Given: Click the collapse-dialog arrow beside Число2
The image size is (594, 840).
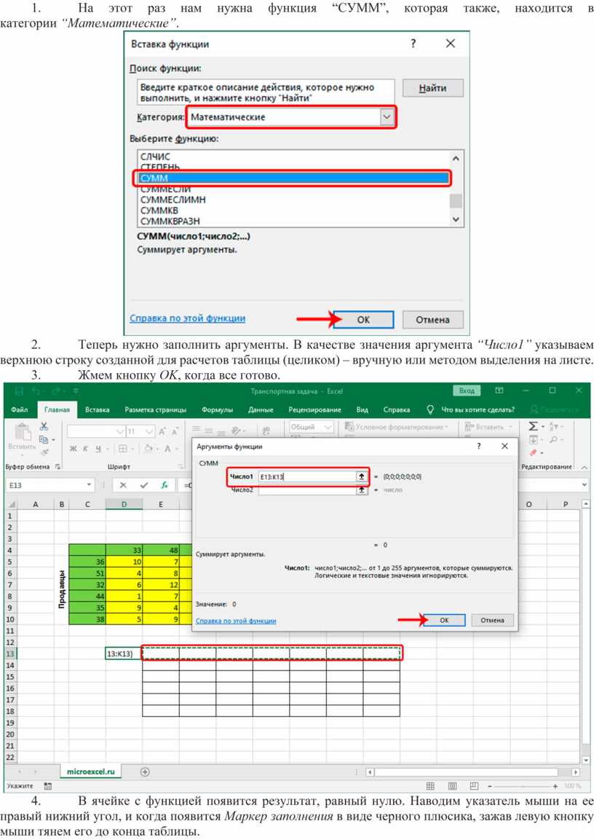Looking at the screenshot, I should tap(362, 490).
